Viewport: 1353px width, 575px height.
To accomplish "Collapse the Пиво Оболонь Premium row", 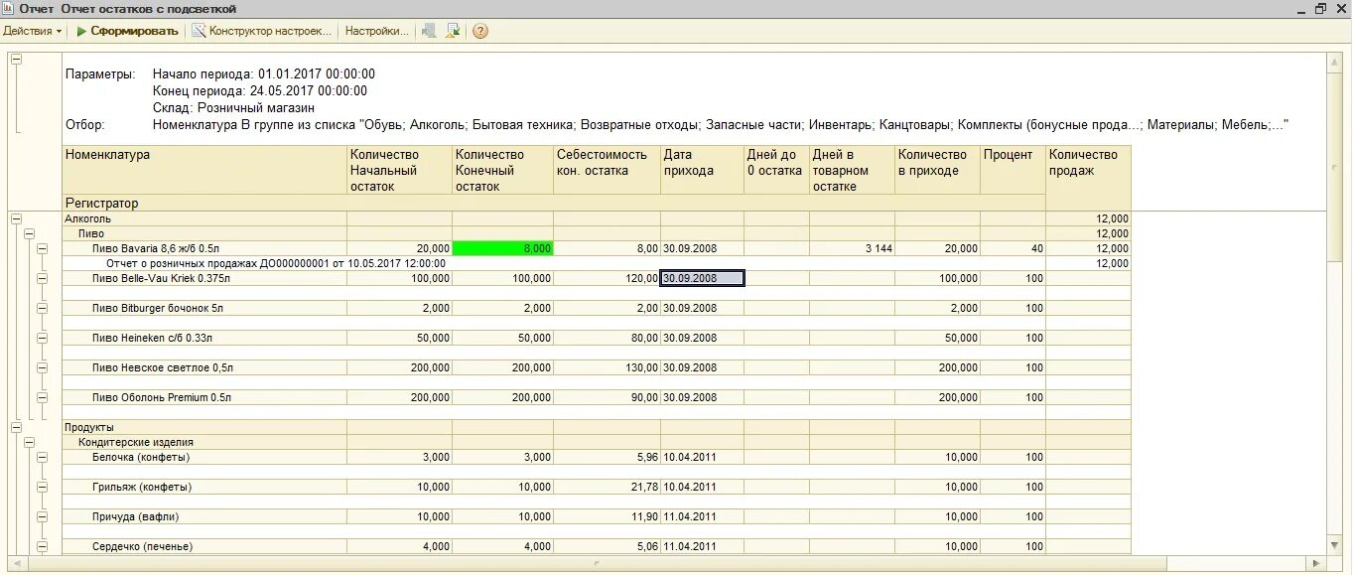I will pyautogui.click(x=42, y=397).
